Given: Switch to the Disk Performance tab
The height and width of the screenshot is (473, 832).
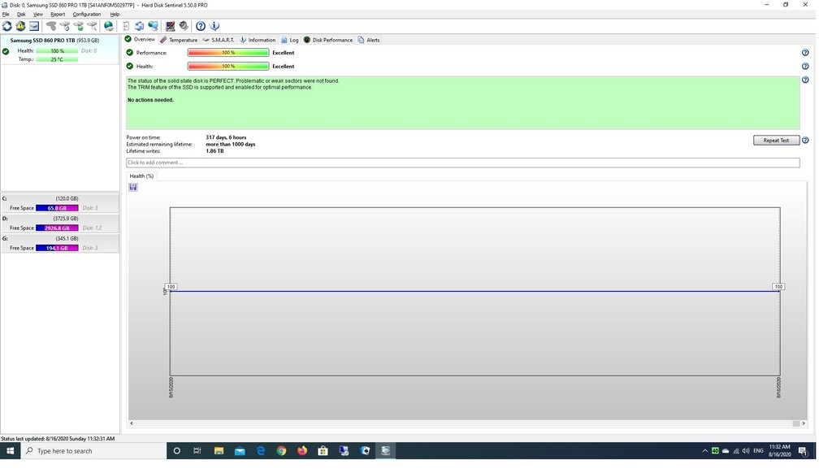Looking at the screenshot, I should (328, 40).
